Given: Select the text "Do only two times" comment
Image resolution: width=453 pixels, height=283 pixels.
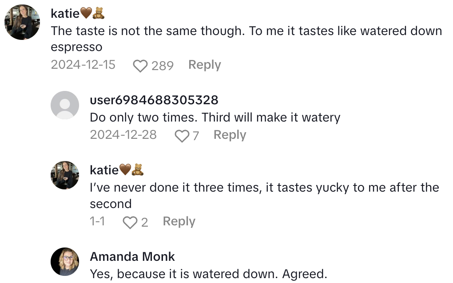Looking at the screenshot, I should click(215, 118).
